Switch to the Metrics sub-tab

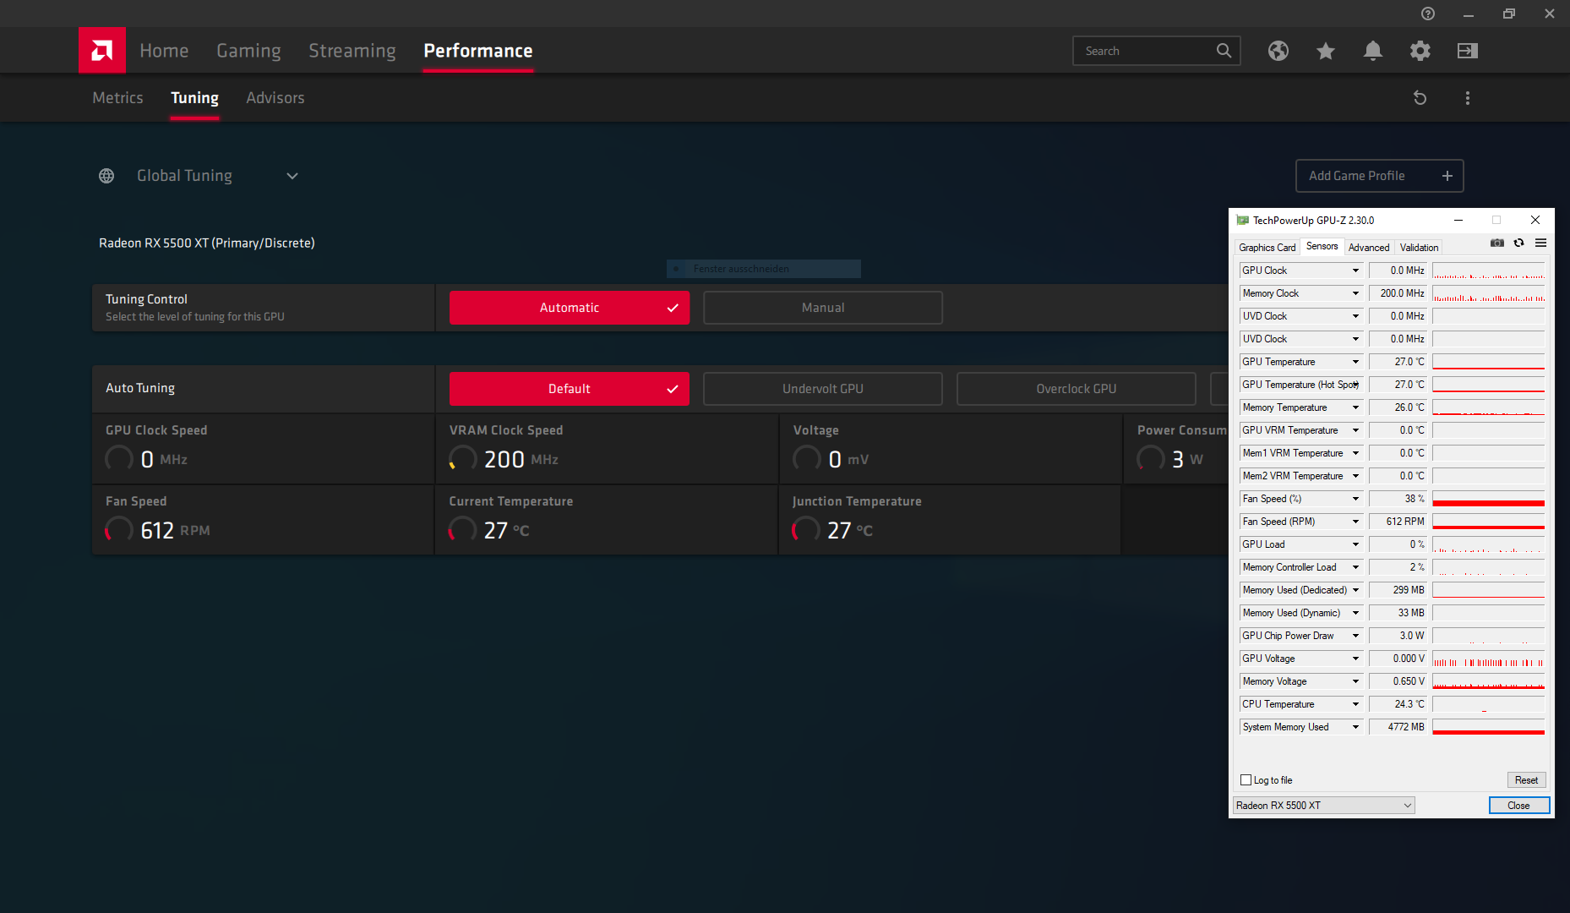pos(117,98)
